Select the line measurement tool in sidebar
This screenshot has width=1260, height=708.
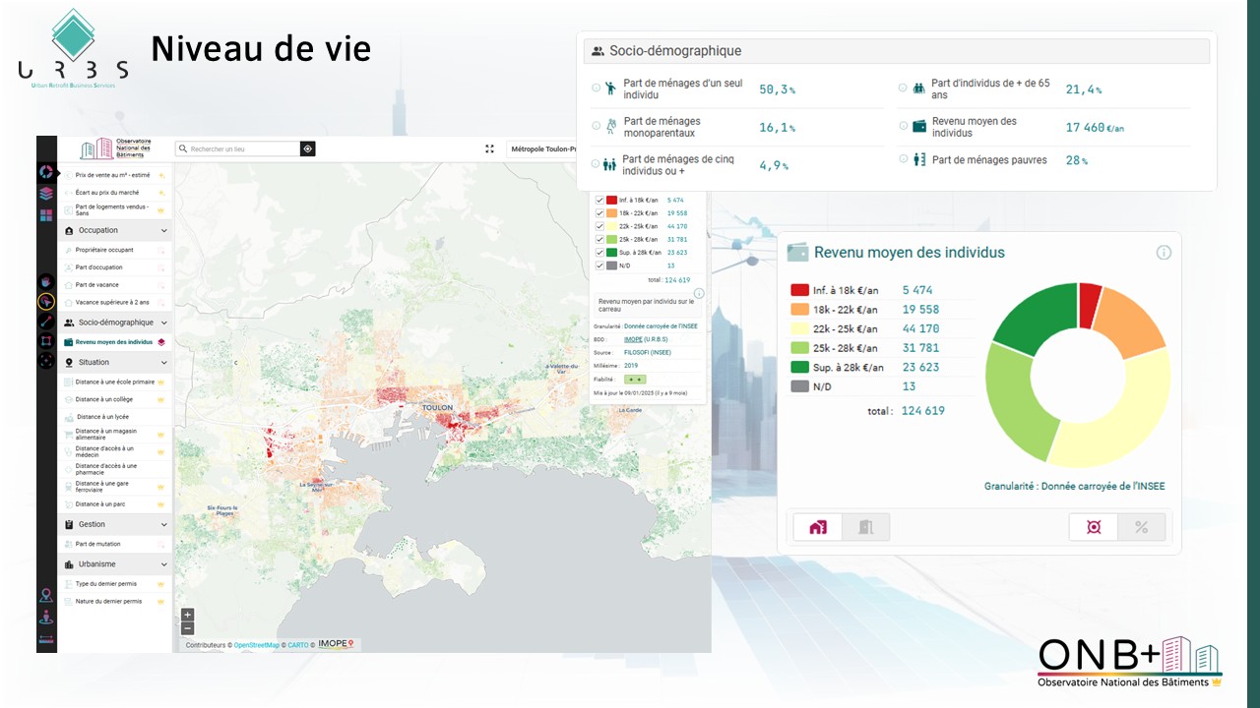(x=46, y=322)
